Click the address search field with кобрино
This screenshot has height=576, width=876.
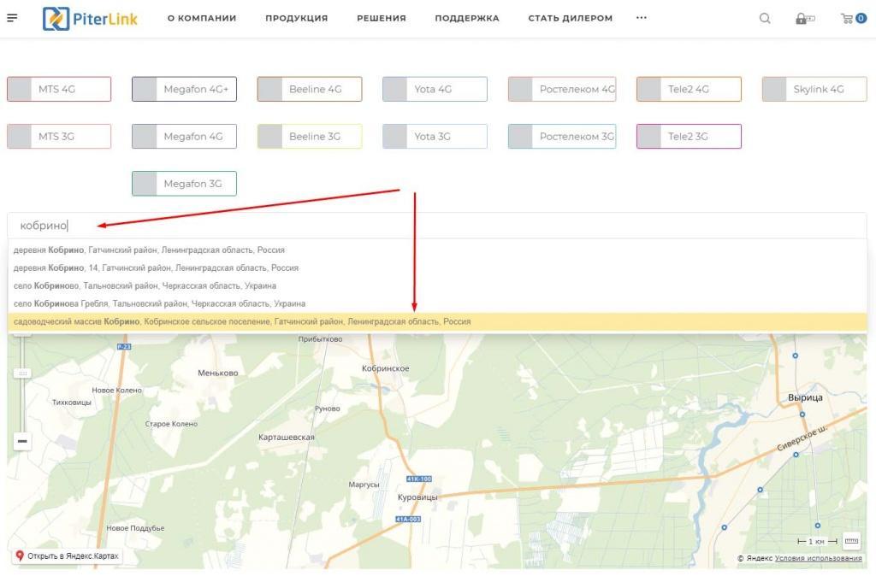[437, 226]
